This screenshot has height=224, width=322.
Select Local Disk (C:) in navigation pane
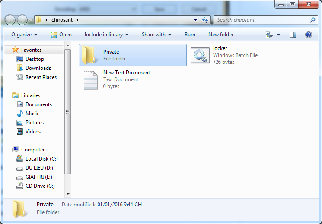point(41,159)
